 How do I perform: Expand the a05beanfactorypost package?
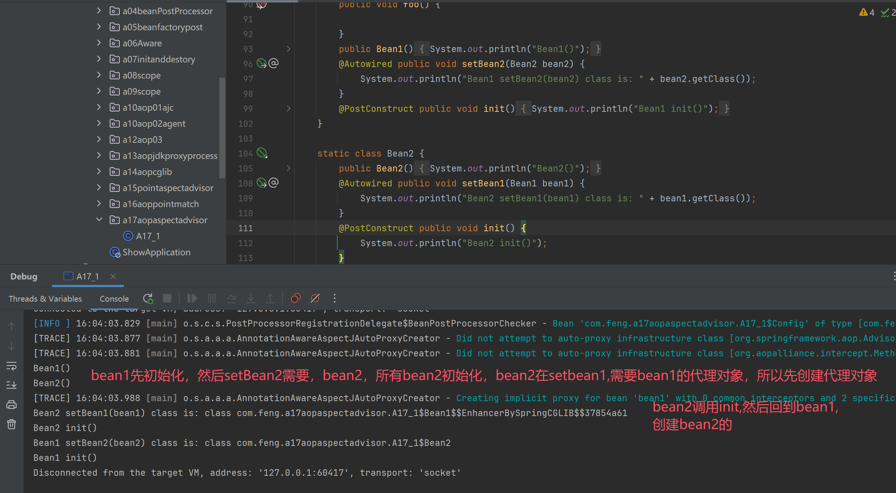(99, 26)
